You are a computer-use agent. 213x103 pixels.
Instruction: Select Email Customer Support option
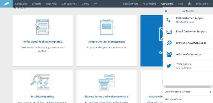pyautogui.click(x=188, y=32)
